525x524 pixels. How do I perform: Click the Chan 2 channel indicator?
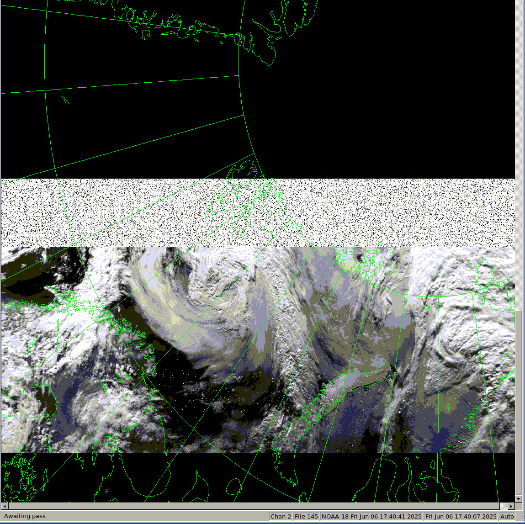280,516
